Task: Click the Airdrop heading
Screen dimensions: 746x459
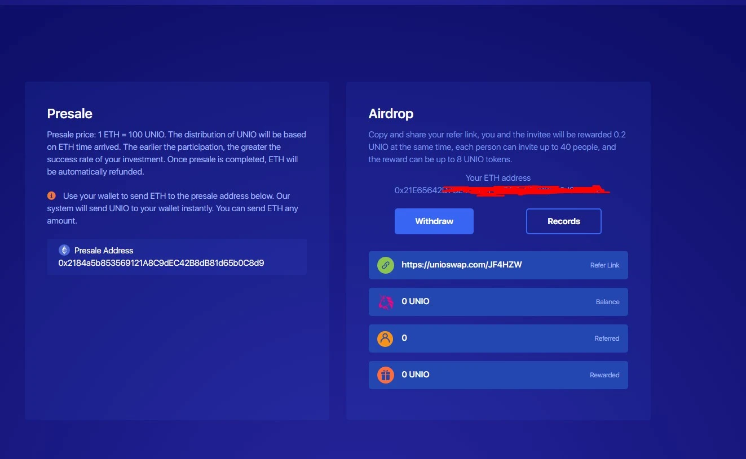Action: coord(391,114)
